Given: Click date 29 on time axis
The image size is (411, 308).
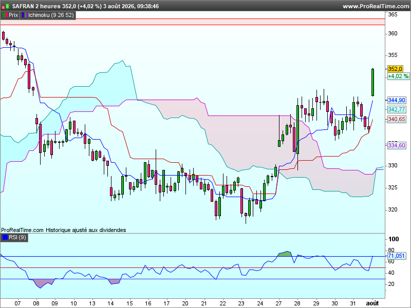Looking at the screenshot, I should pyautogui.click(x=316, y=303).
